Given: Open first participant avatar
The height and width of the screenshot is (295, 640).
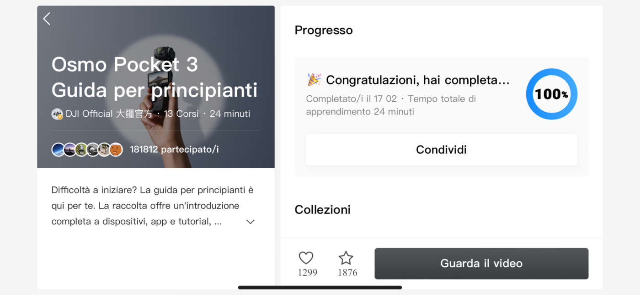Looking at the screenshot, I should pos(58,150).
